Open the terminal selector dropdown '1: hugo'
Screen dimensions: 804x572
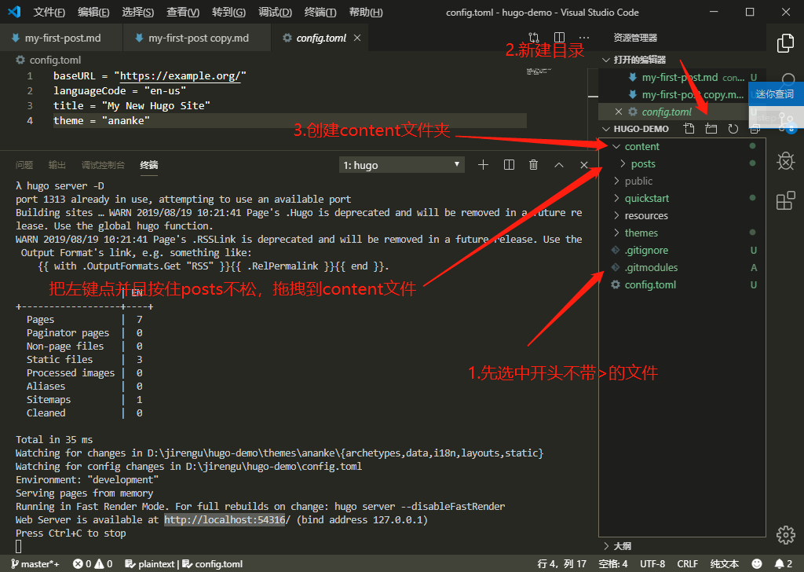(x=402, y=165)
